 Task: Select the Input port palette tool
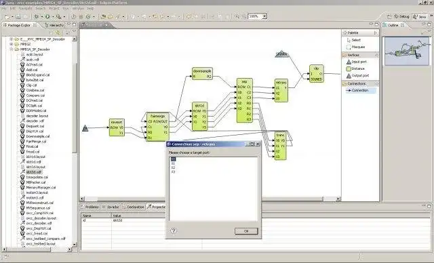357,62
